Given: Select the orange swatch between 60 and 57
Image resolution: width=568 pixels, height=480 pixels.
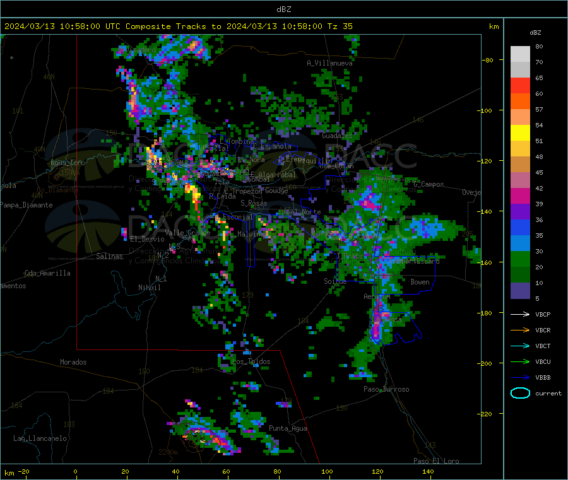Looking at the screenshot, I should coord(520,102).
